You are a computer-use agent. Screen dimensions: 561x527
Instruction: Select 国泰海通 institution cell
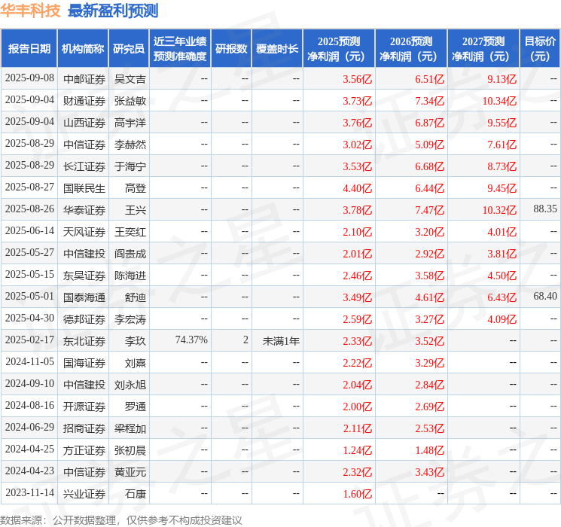(84, 297)
